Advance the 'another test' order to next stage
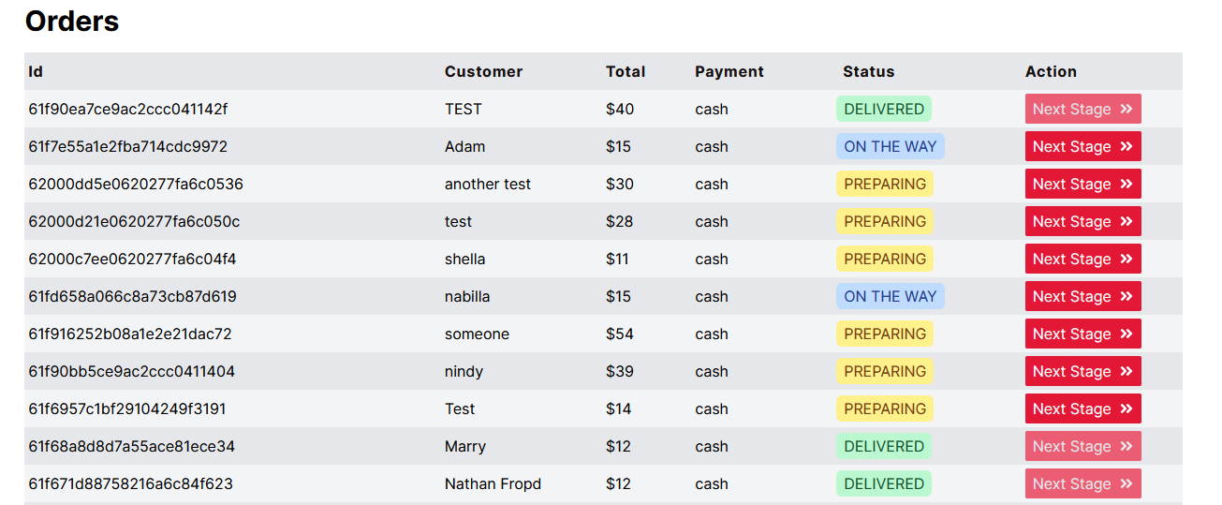The image size is (1222, 505). pyautogui.click(x=1082, y=184)
